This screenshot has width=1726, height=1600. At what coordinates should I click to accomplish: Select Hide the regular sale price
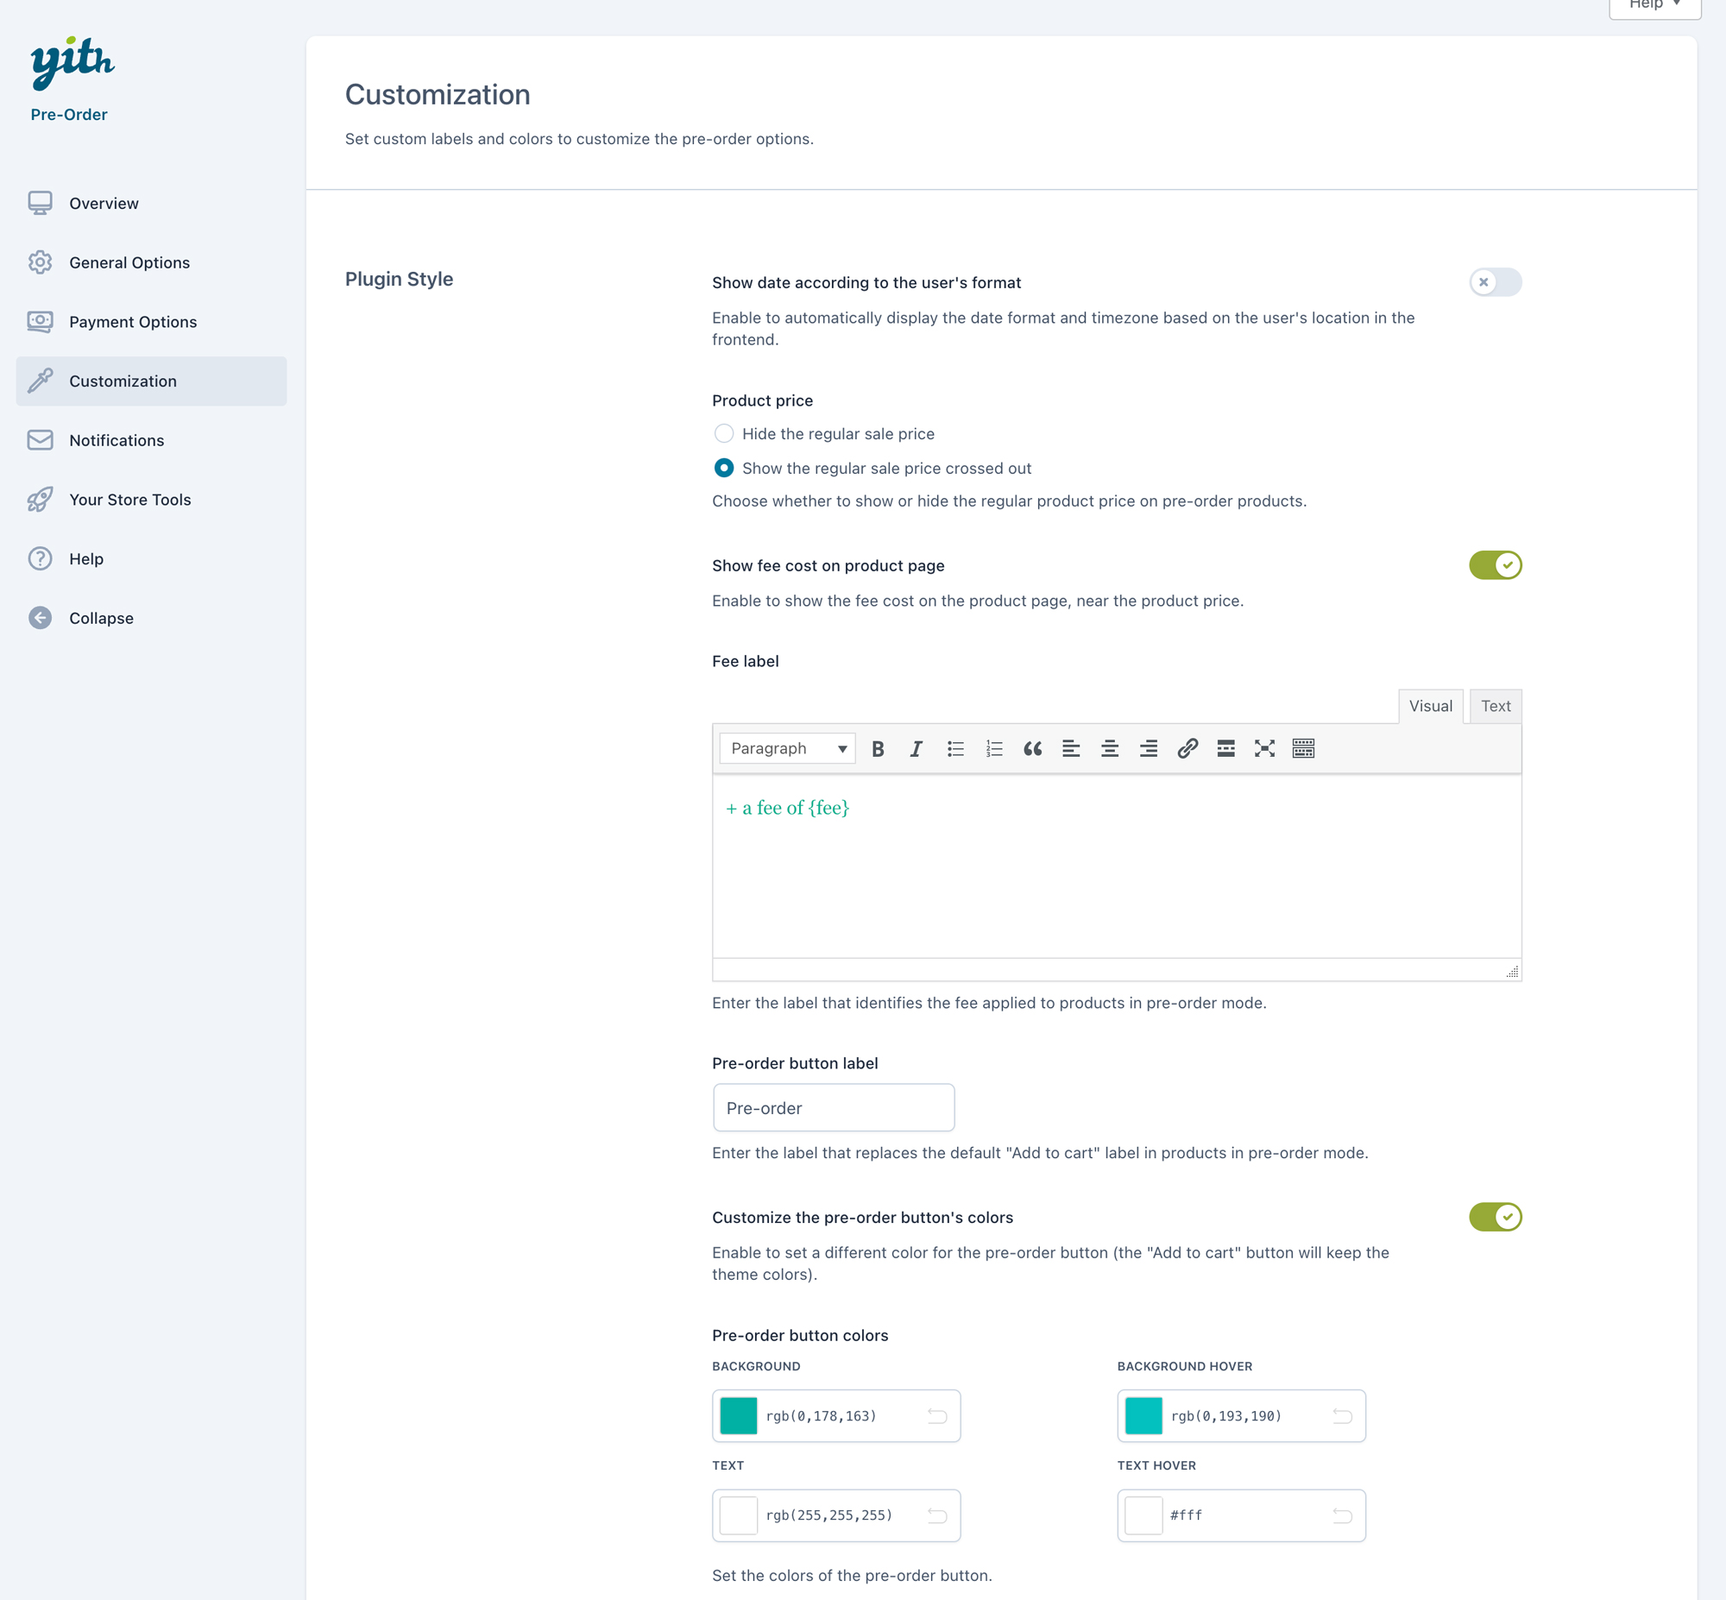[x=724, y=434]
